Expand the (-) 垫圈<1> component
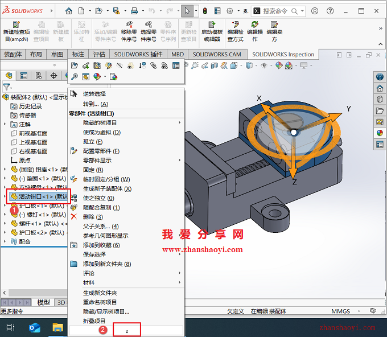The image size is (387, 337). point(5,178)
